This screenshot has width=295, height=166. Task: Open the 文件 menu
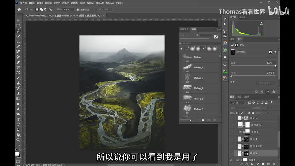[24, 3]
